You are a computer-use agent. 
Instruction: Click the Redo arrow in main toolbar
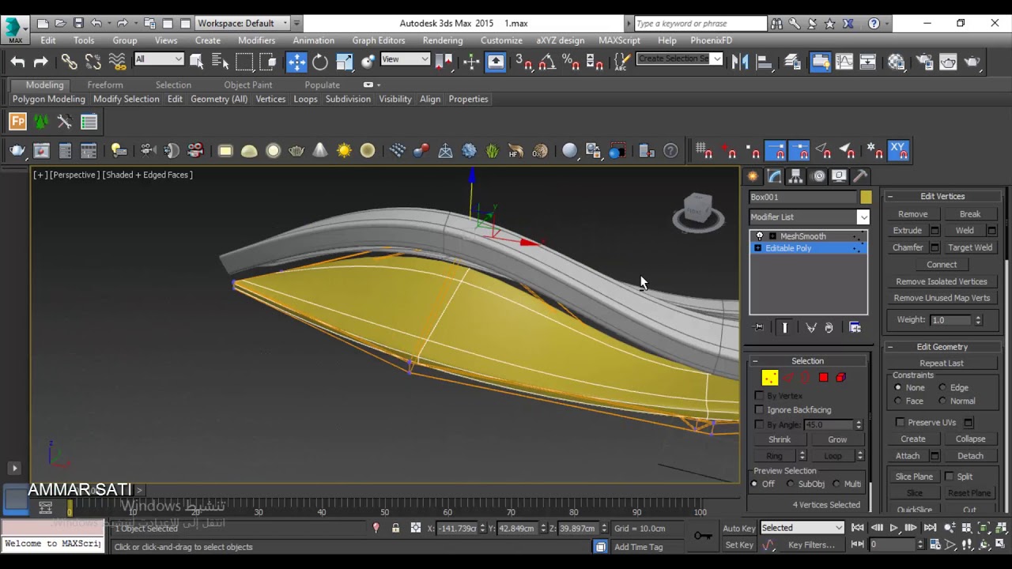pyautogui.click(x=41, y=62)
